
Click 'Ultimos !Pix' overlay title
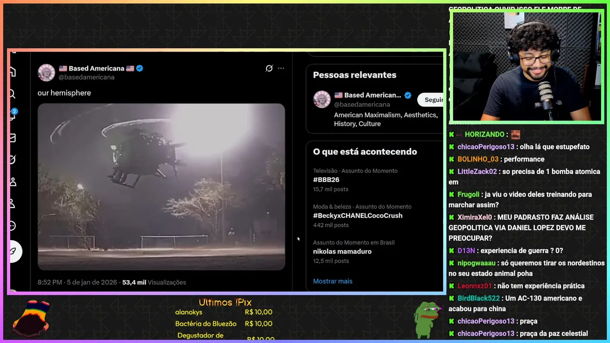[x=225, y=303]
